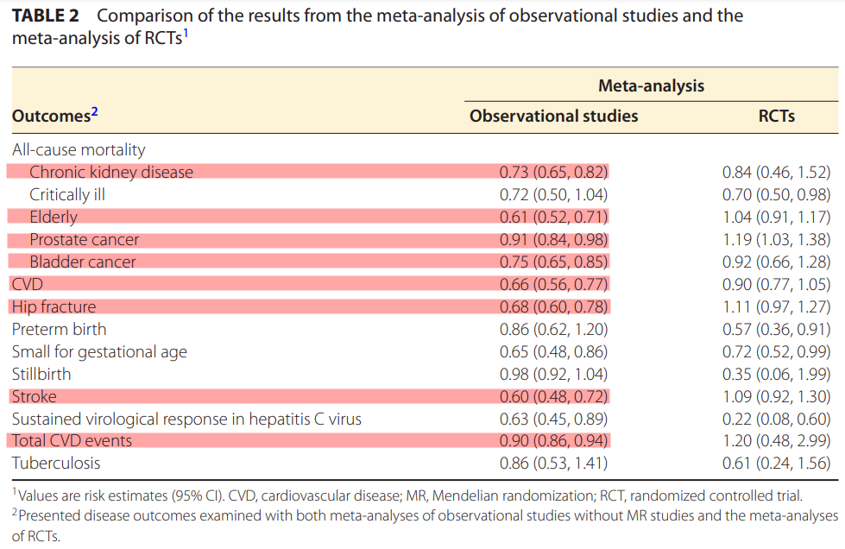This screenshot has width=845, height=549.
Task: Click the blue superscript 2 beside Outcomes
Action: [x=95, y=111]
